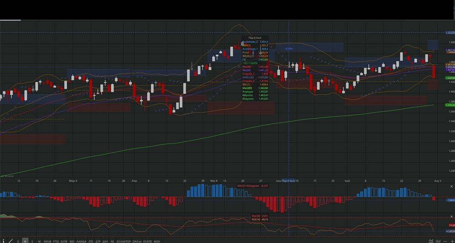Viewport: 455px width, 243px height.
Task: Click the Με(30) 53,91 RSI panel label
Action: point(260,216)
